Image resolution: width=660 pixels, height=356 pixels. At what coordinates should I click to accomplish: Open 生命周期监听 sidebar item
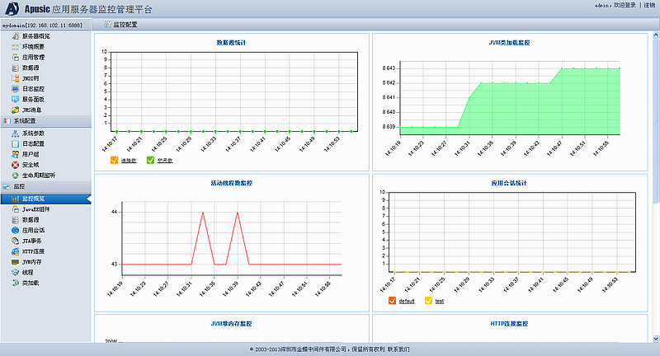(39, 176)
